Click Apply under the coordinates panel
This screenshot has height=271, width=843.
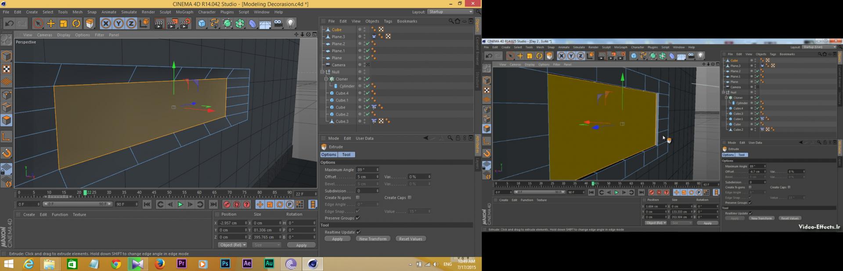click(301, 245)
